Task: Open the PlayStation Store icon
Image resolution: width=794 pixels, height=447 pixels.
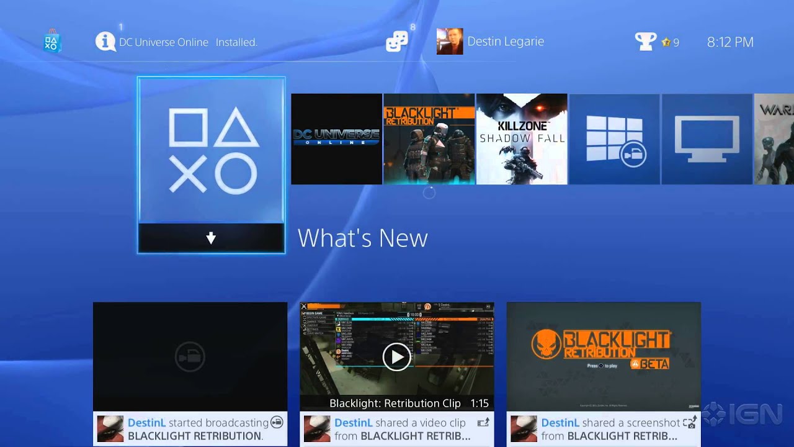Action: click(51, 41)
